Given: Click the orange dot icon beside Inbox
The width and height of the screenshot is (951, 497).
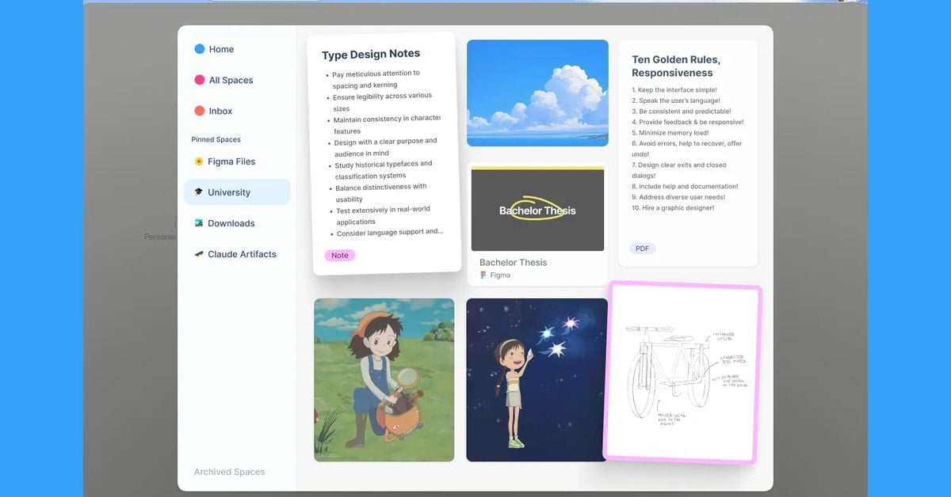Looking at the screenshot, I should [199, 111].
